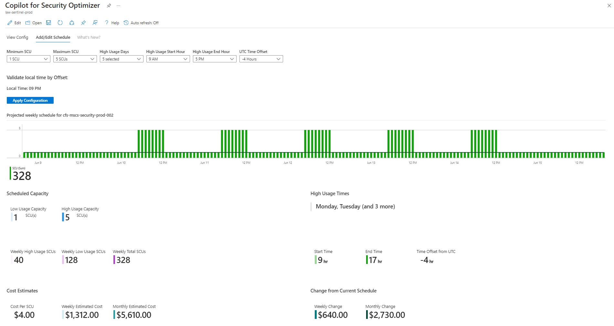Screen dimensions: 614x326
Task: Click the Refresh icon in the toolbar
Action: 60,23
